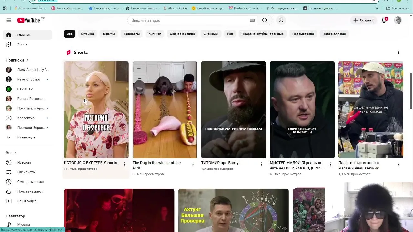Image resolution: width=413 pixels, height=232 pixels.
Task: Select the Просмотрено chip
Action: pos(303,34)
